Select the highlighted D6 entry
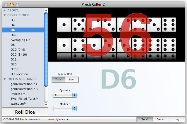 click(x=23, y=30)
